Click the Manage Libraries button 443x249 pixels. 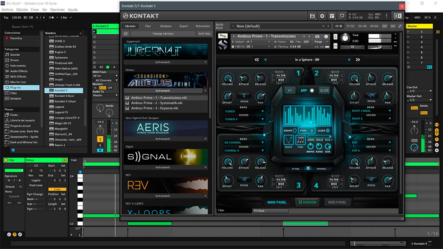pyautogui.click(x=163, y=34)
